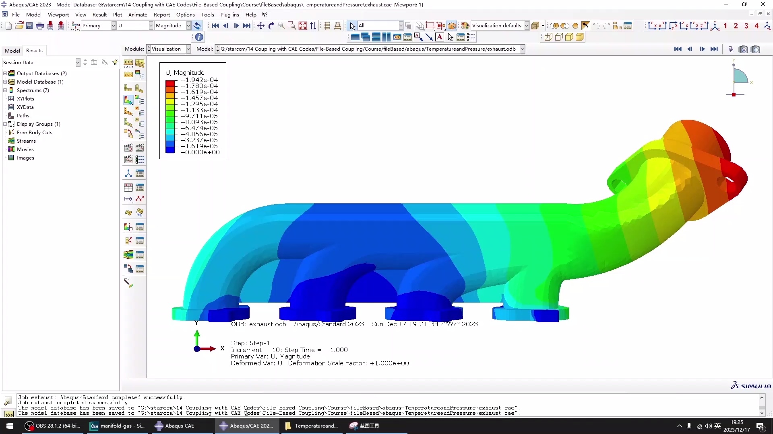This screenshot has height=434, width=773.
Task: Click Save Model Database icon
Action: point(29,26)
